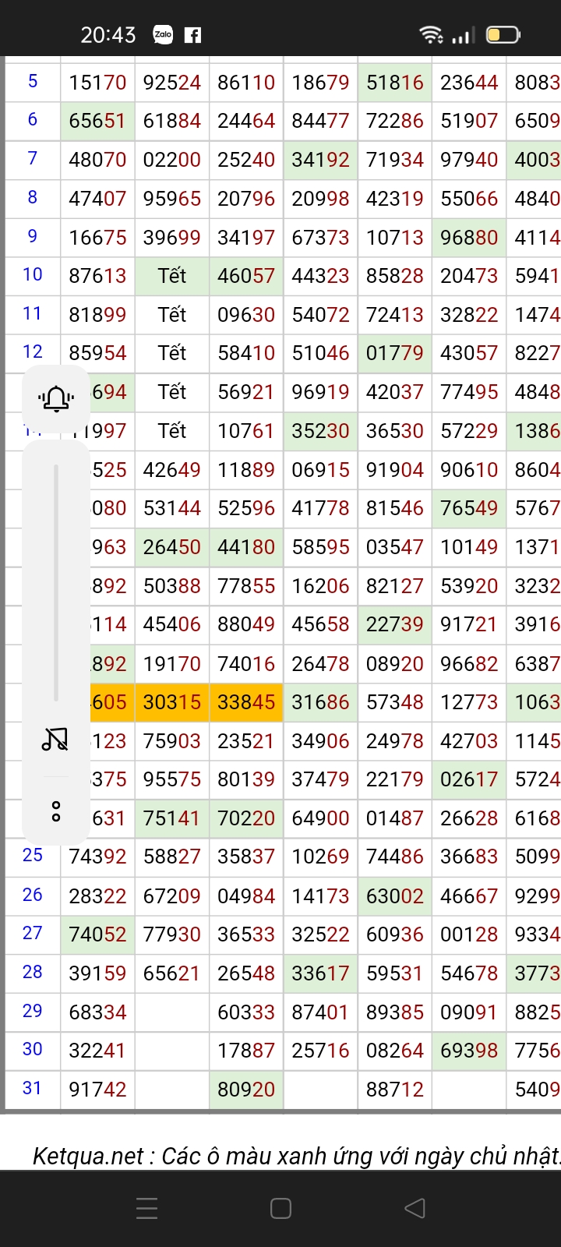Viewport: 561px width, 1247px height.
Task: Tap the battery indicator icon
Action: [x=503, y=34]
